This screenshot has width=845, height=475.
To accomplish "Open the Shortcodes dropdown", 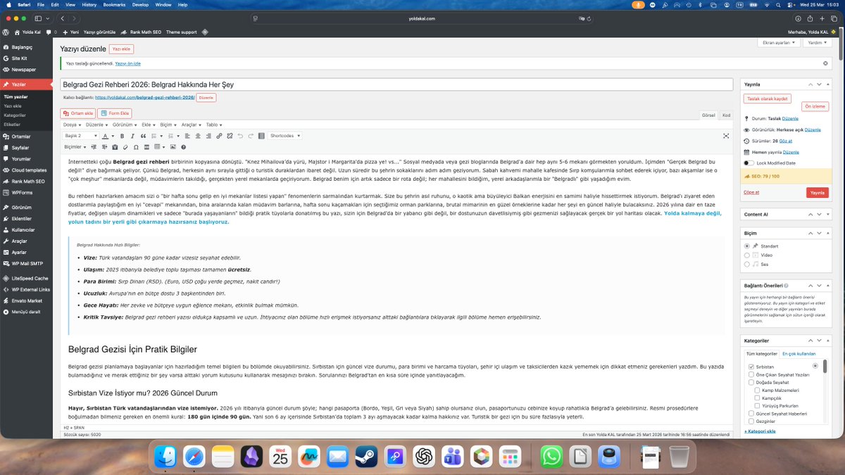I will [x=284, y=136].
